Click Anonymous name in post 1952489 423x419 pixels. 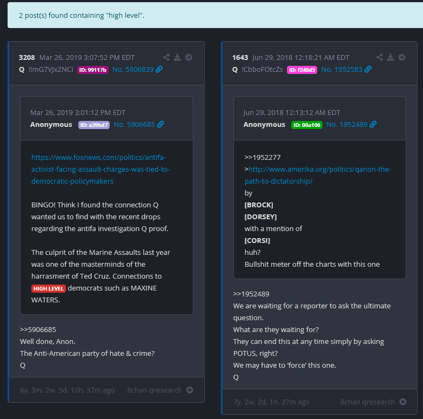pyautogui.click(x=264, y=125)
